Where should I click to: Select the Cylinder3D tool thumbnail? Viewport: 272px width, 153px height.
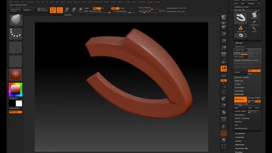click(x=254, y=16)
